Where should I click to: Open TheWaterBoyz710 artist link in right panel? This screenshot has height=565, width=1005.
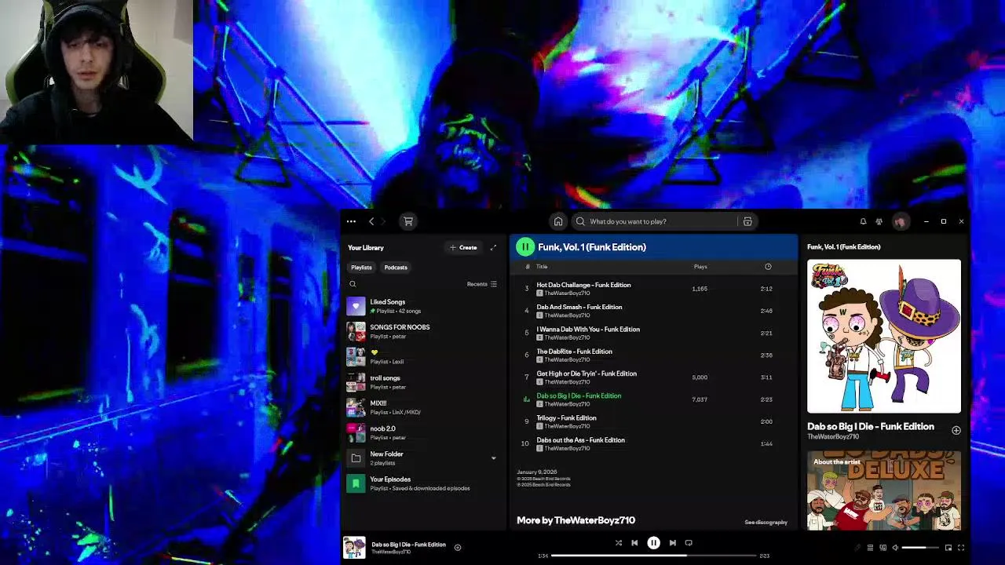tap(833, 436)
